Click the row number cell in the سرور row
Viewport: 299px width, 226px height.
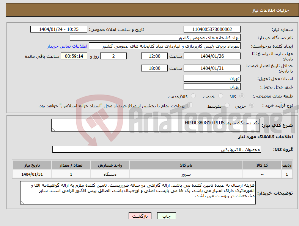(287, 174)
